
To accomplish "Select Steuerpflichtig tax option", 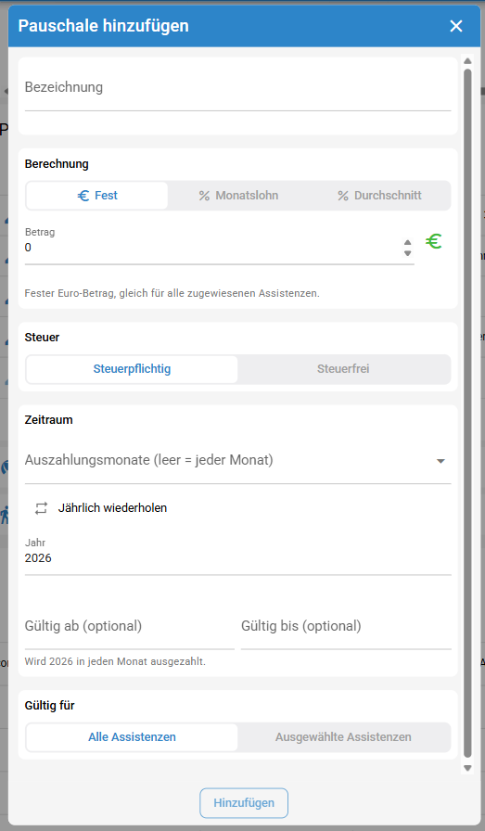I will [132, 369].
